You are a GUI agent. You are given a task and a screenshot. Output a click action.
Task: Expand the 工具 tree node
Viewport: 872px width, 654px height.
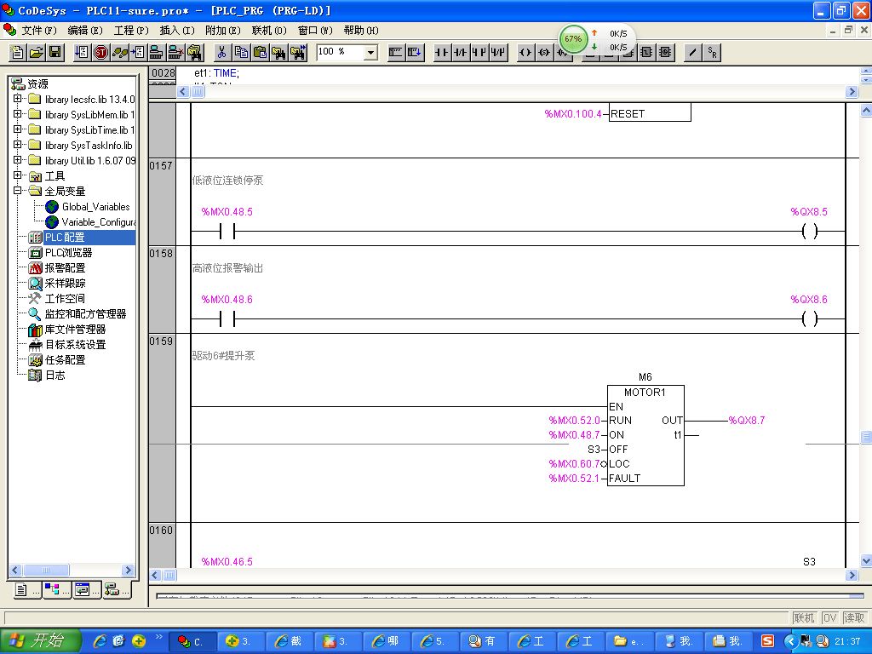(17, 176)
